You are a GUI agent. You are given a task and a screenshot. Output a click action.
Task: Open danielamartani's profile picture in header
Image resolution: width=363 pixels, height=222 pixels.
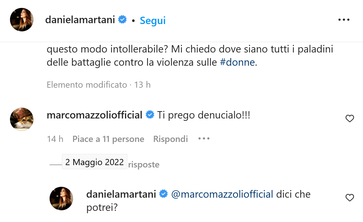[22, 20]
